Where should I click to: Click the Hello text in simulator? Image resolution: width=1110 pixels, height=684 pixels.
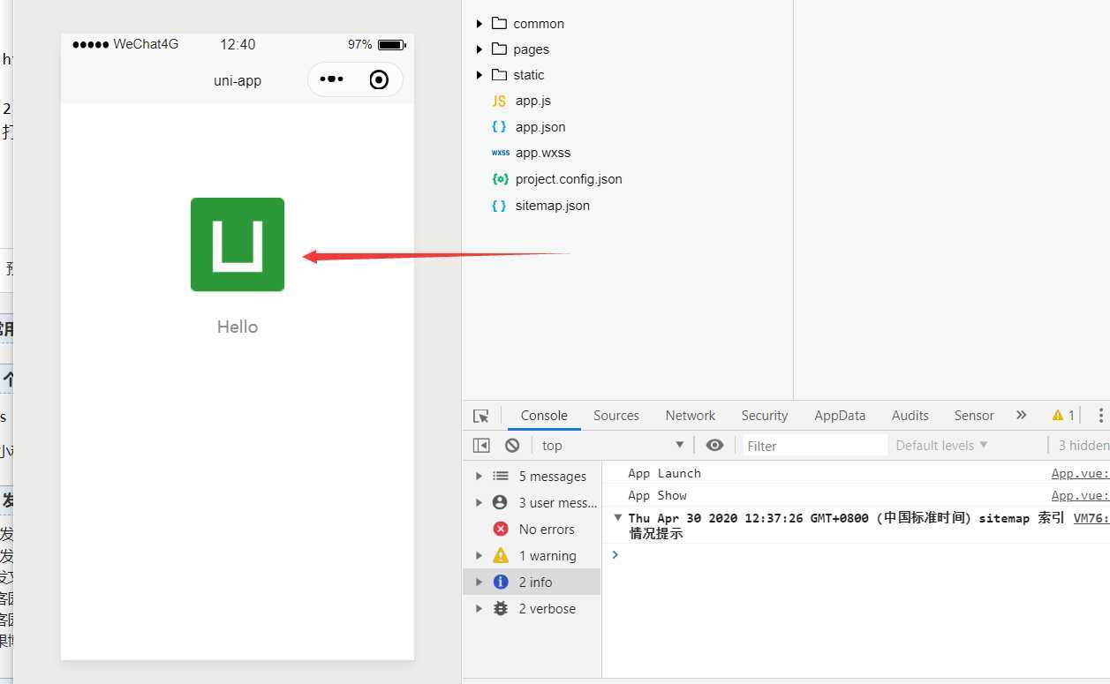238,327
